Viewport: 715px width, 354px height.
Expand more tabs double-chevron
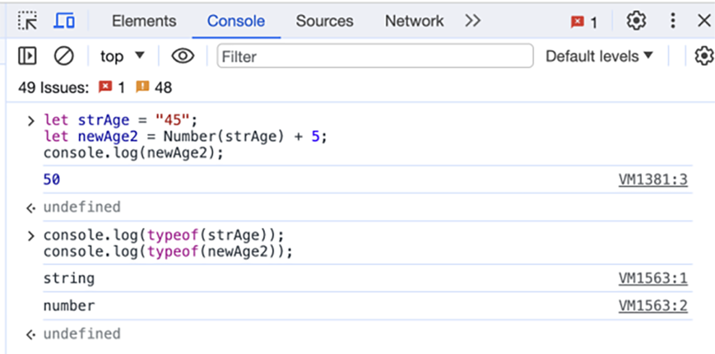click(x=472, y=21)
